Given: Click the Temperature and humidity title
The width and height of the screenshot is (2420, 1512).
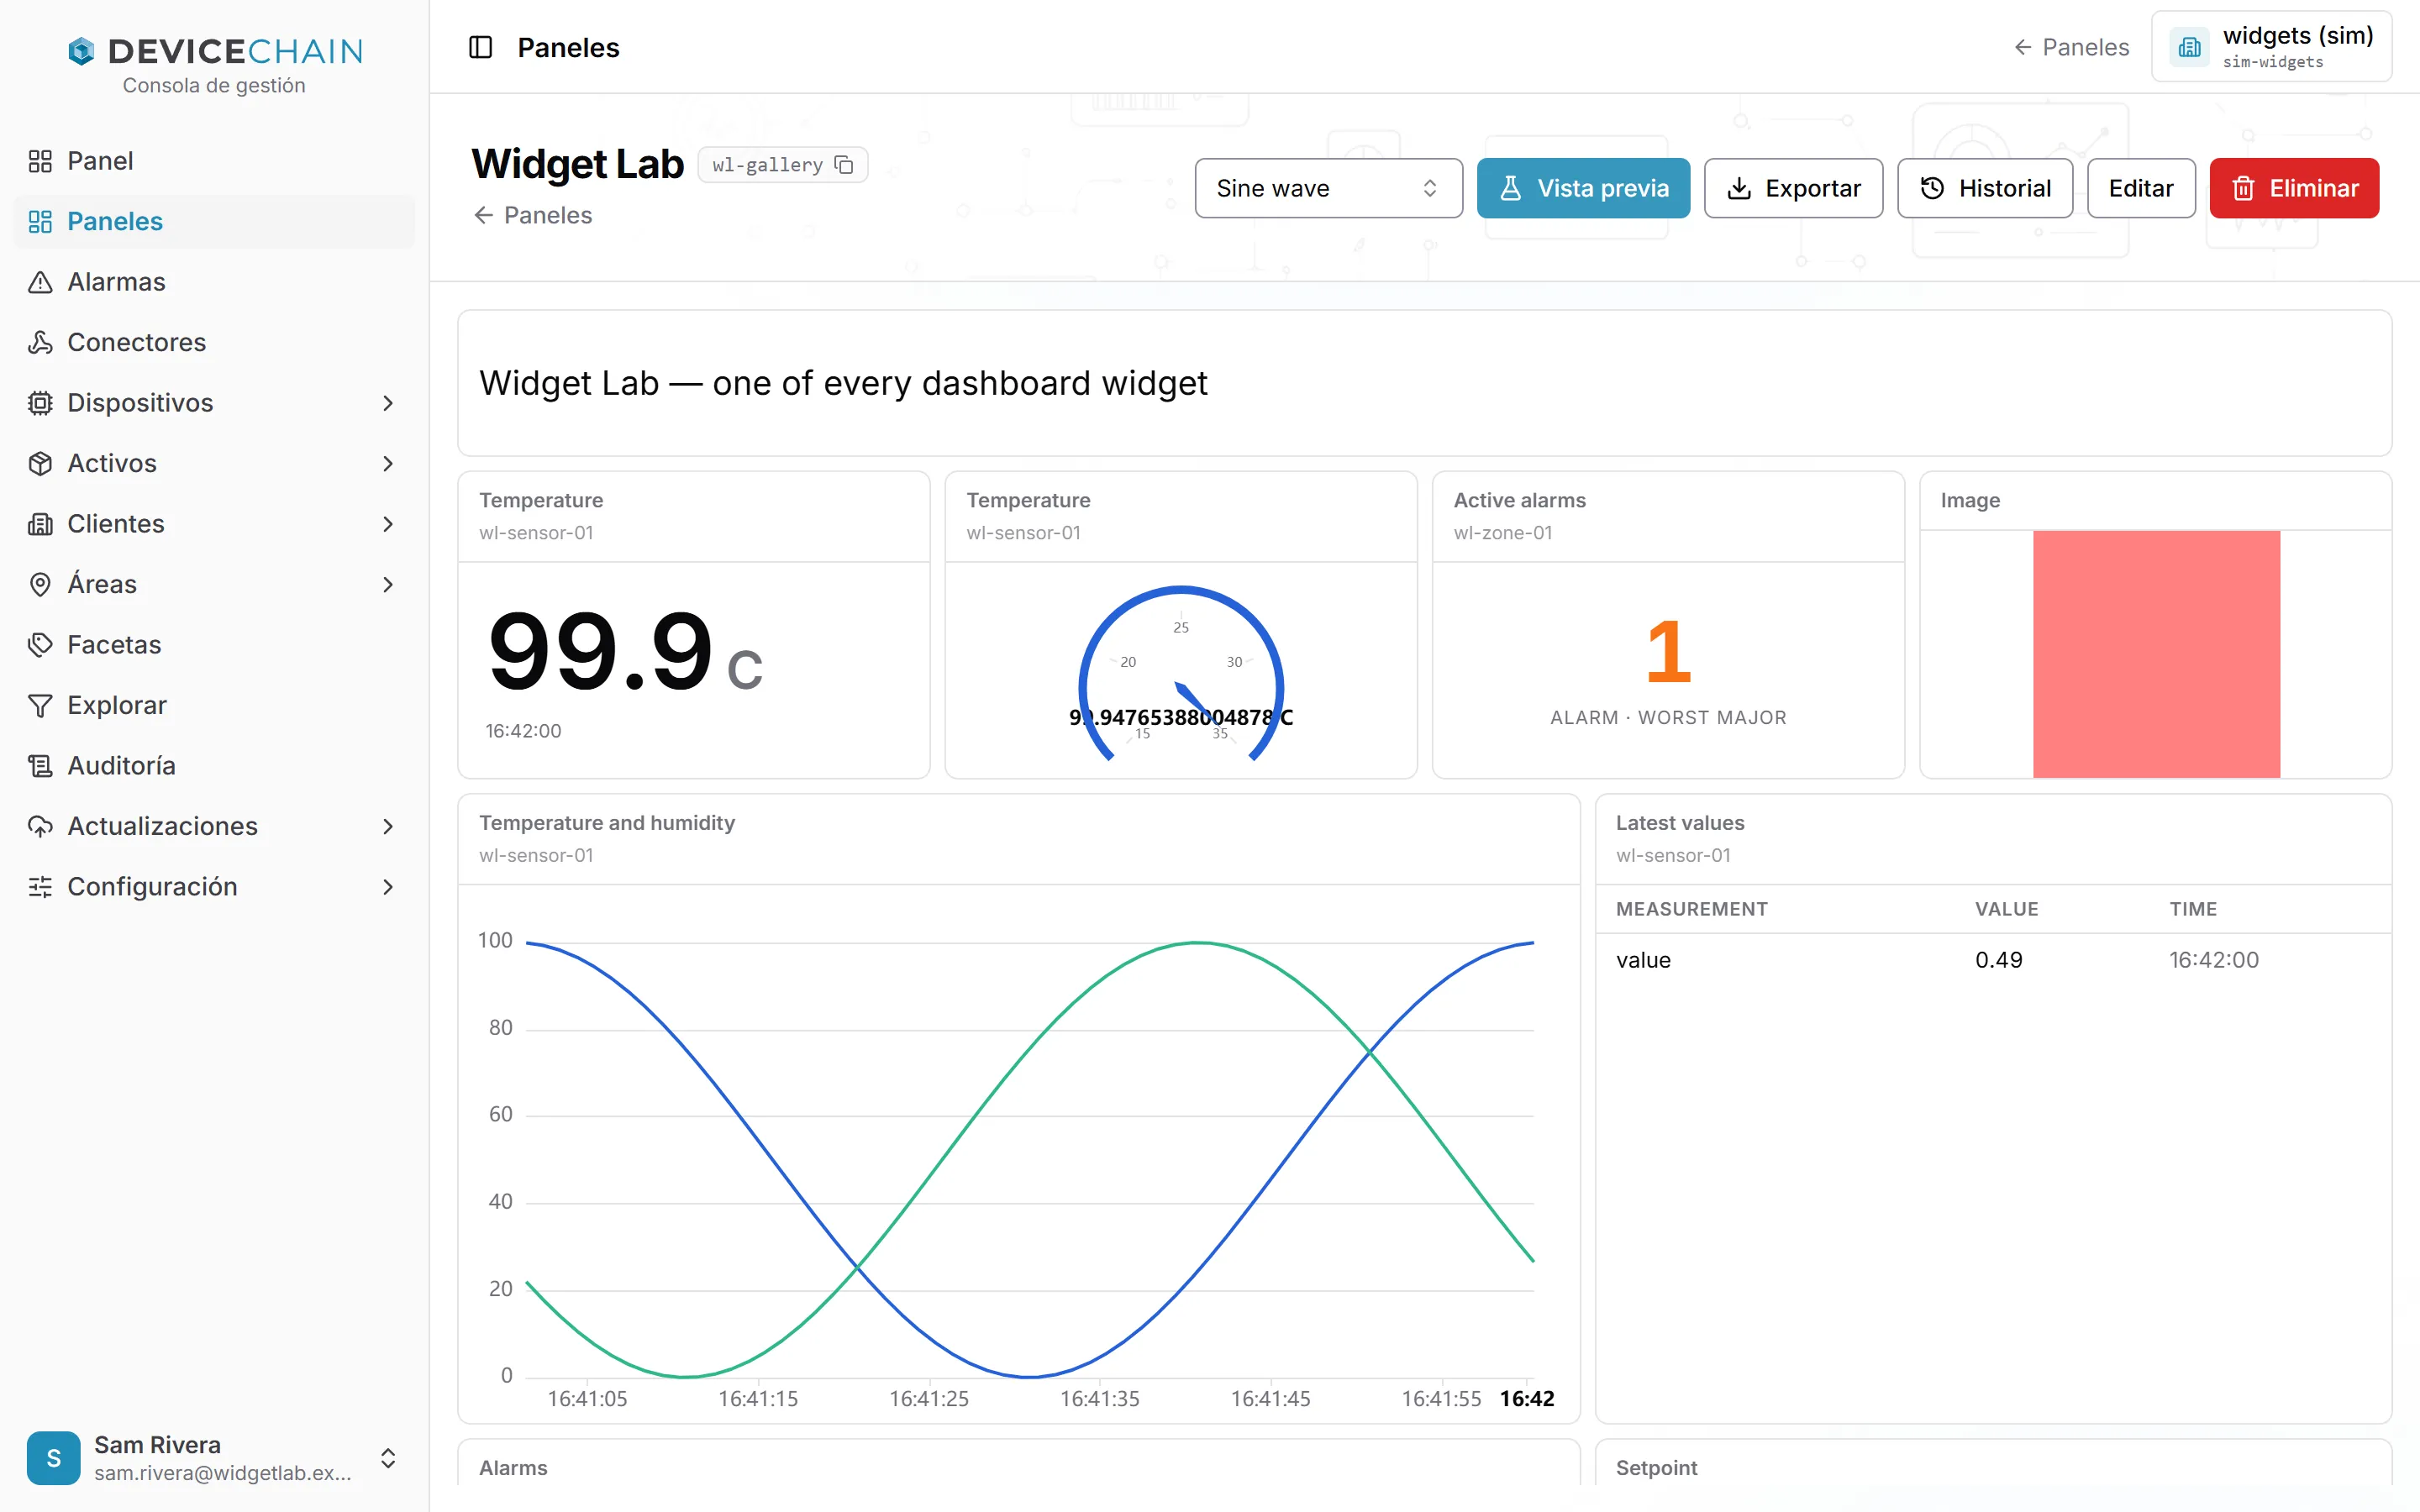Looking at the screenshot, I should [607, 822].
